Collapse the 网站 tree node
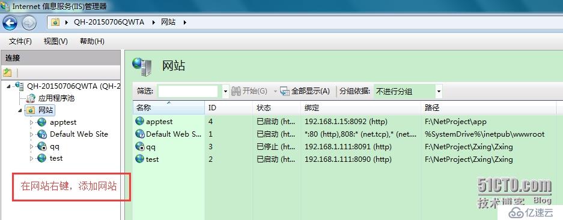 [20, 110]
